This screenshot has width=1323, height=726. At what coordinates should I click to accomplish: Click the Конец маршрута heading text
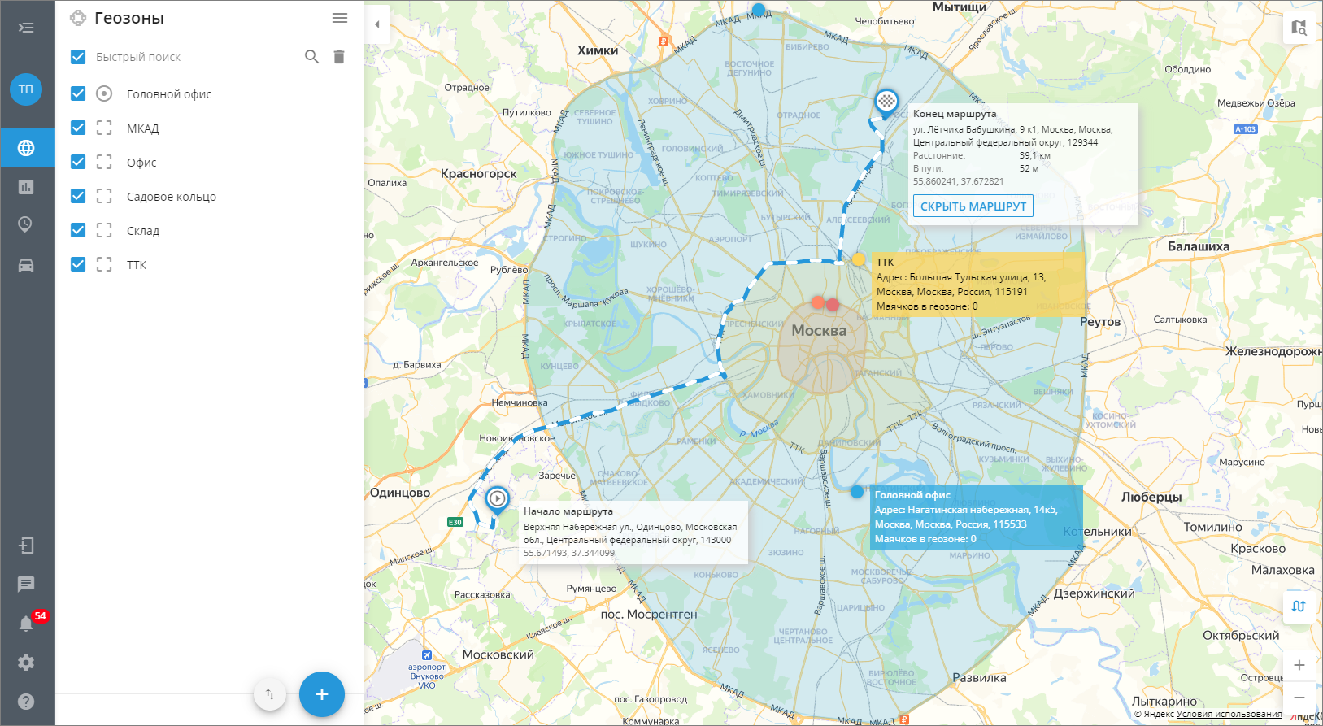tap(955, 114)
